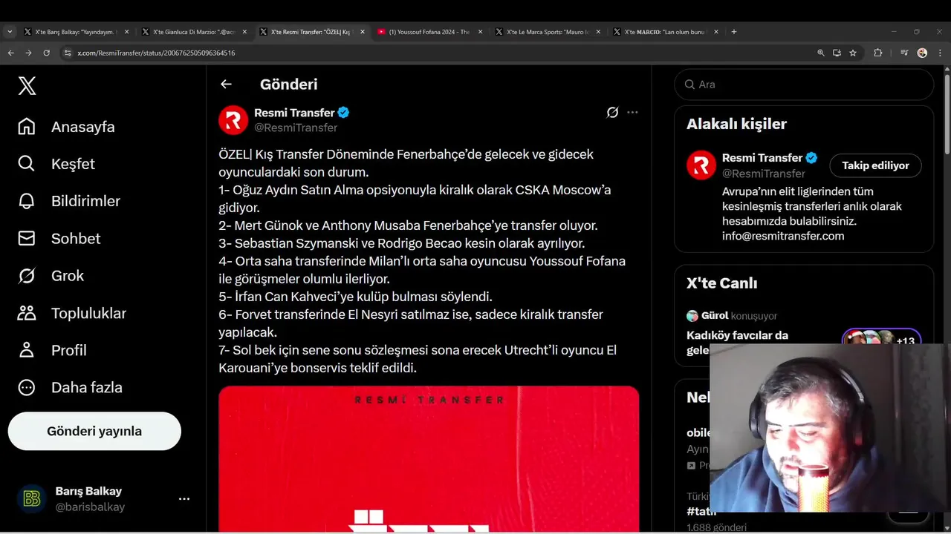Click Barış Balkay account avatar
This screenshot has height=534, width=951.
(32, 499)
